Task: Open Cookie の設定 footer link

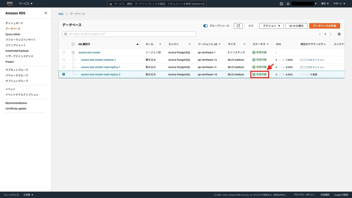Action: 341,195
